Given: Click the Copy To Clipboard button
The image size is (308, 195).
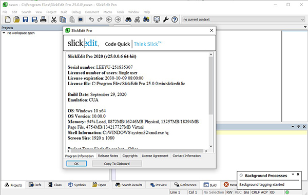Looking at the screenshot, I should [117, 164].
